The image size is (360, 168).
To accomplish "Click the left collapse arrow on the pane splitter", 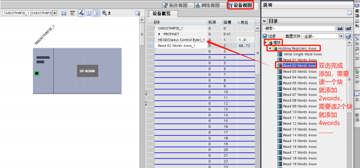I will (146, 94).
